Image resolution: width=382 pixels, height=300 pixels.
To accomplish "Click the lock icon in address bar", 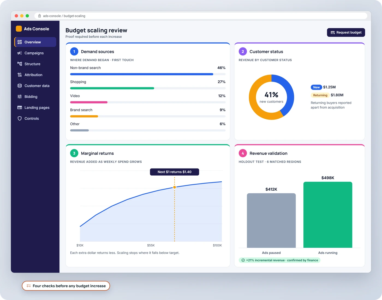I will pyautogui.click(x=40, y=16).
